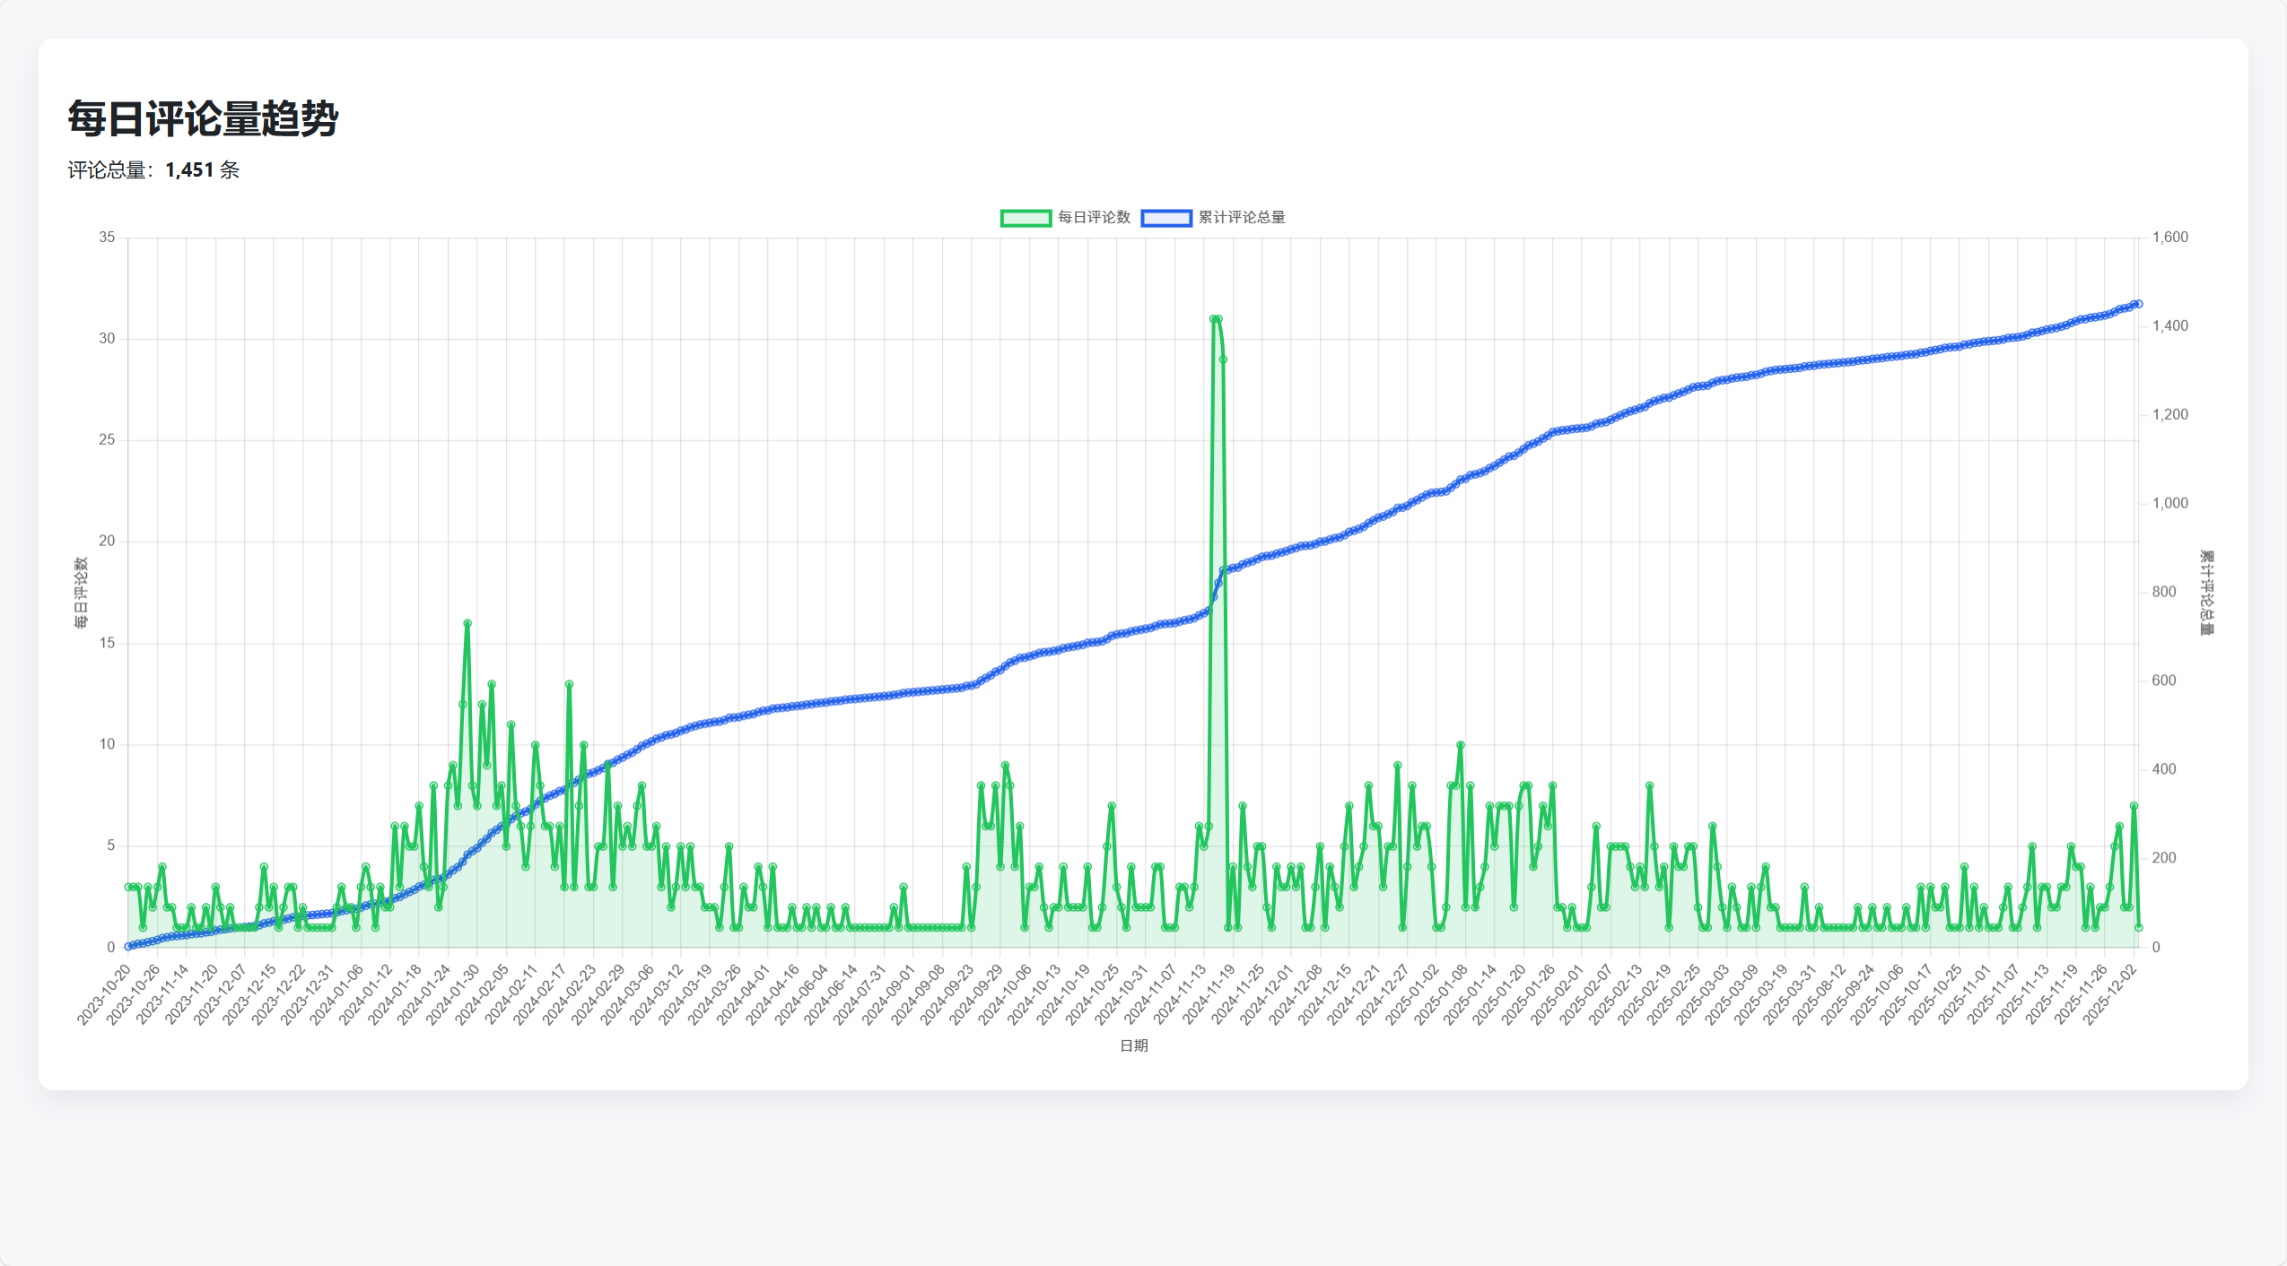Click the green peak point at 16
Viewport: 2287px width, 1266px height.
tap(467, 623)
